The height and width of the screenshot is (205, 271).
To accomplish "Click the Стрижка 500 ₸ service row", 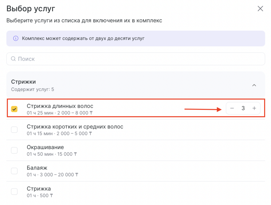I will point(132,192).
